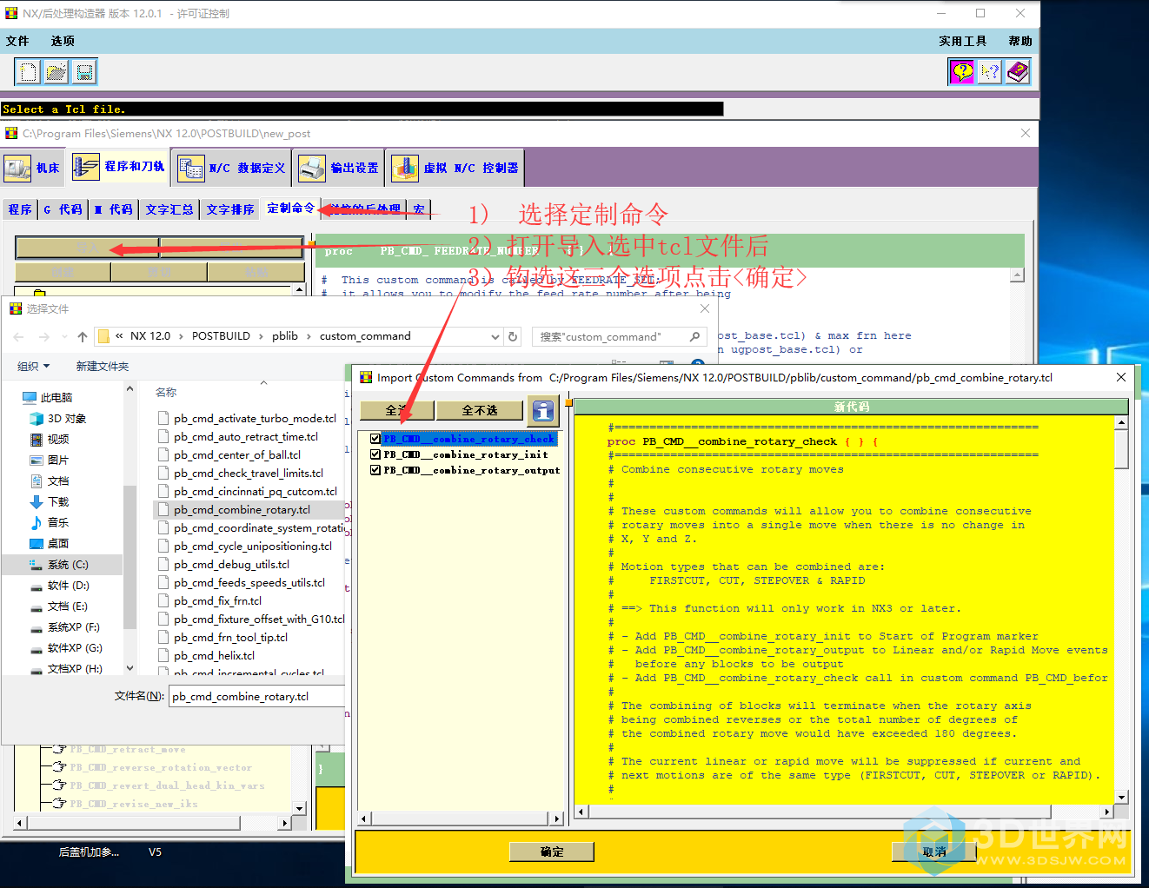Screen dimensions: 1149x888
Task: Expand recent locations dropdown arrow
Action: 65,336
